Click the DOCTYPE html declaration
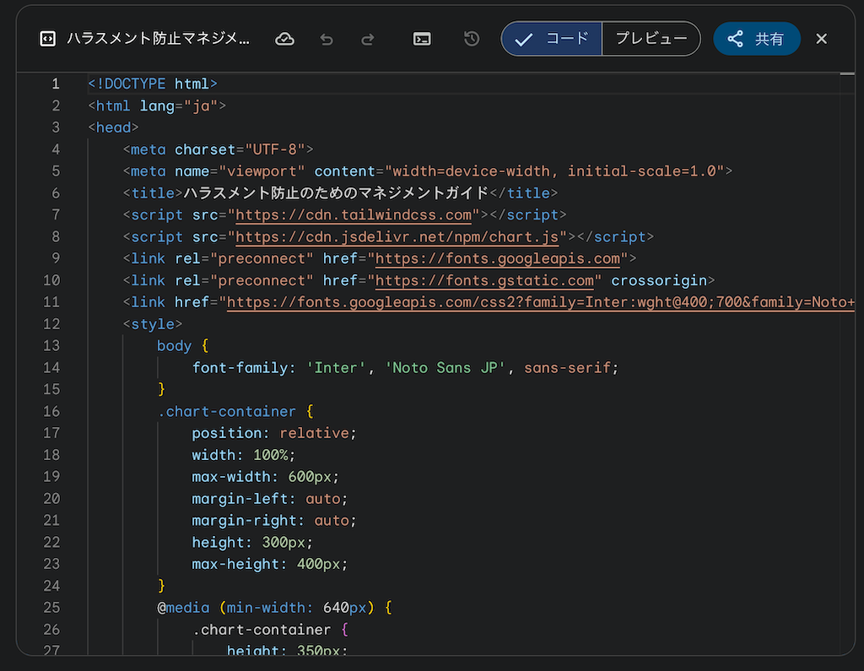 click(x=153, y=84)
